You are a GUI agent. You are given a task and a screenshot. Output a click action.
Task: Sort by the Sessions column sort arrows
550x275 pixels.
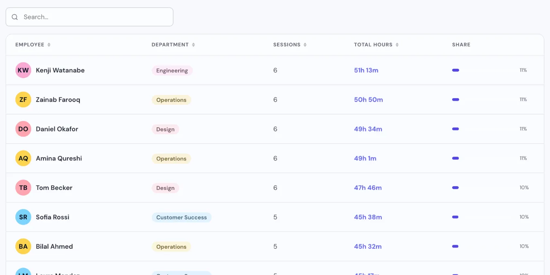(x=305, y=45)
